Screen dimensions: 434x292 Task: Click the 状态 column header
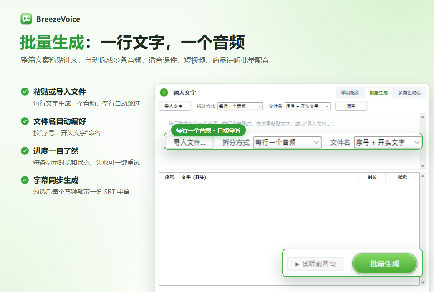[x=402, y=177]
